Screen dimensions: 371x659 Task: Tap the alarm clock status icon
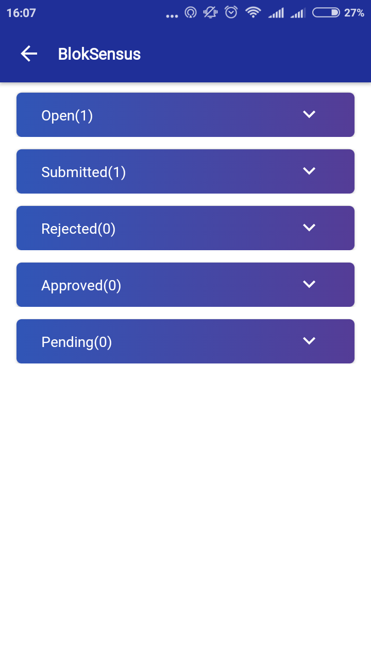[x=231, y=12]
